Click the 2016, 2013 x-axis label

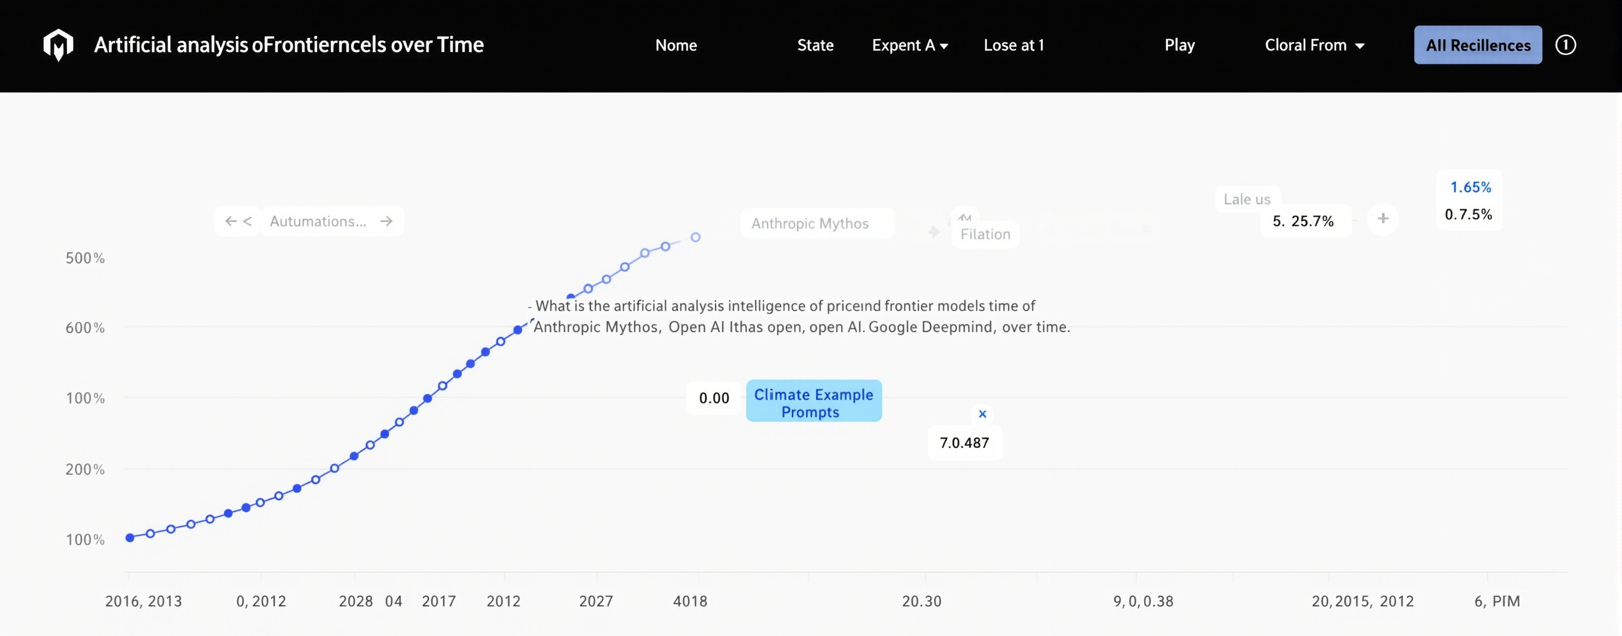144,601
